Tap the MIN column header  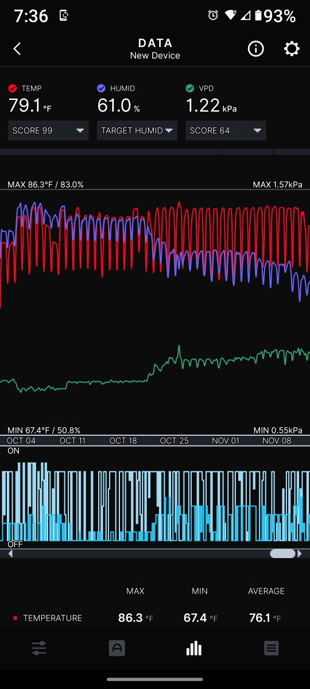tap(200, 591)
